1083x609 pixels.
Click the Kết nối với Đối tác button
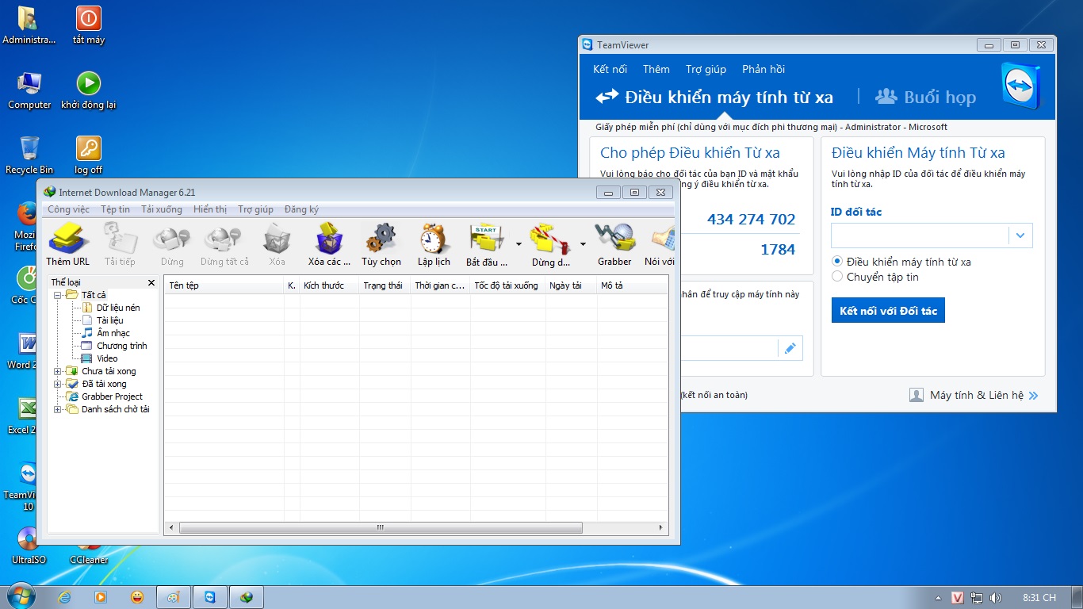(888, 311)
